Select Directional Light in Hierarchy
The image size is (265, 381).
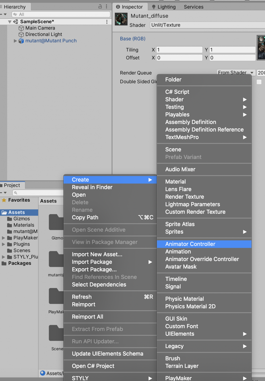[43, 34]
